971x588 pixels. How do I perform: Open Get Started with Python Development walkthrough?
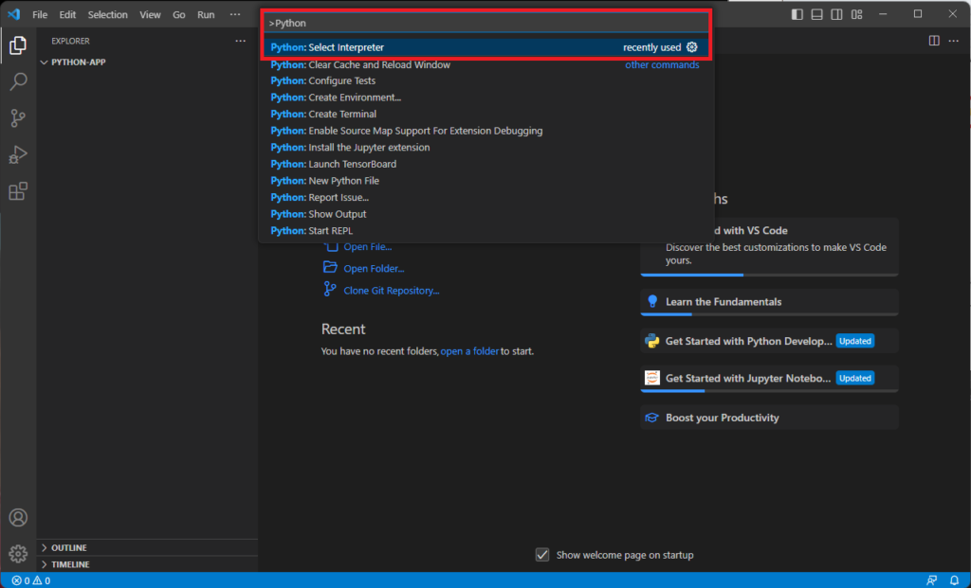point(769,341)
